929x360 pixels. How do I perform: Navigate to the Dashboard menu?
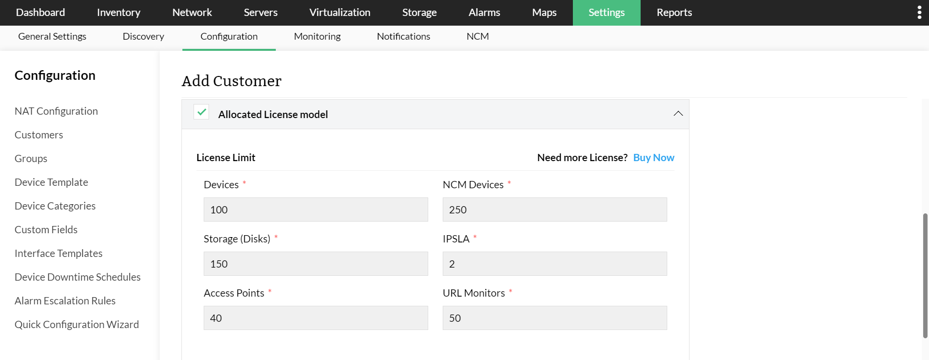click(40, 13)
